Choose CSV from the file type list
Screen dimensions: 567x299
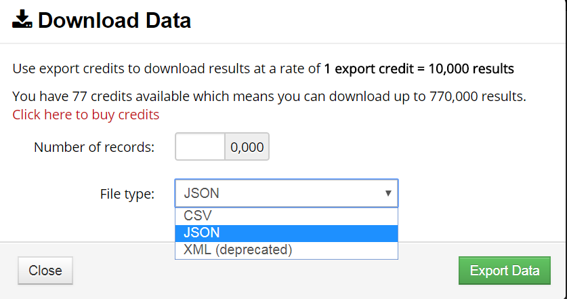coord(287,216)
